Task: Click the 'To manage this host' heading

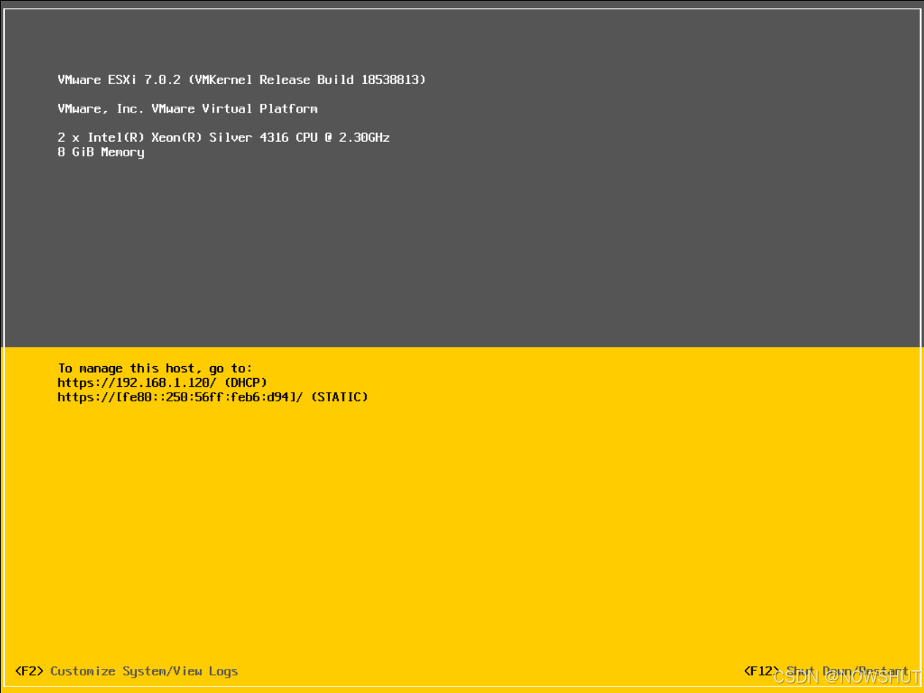Action: [155, 368]
